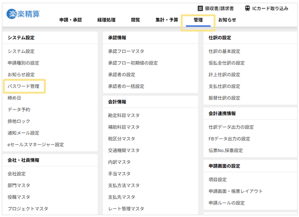
Task: Open 承認フローマスタ link
Action: click(x=126, y=51)
